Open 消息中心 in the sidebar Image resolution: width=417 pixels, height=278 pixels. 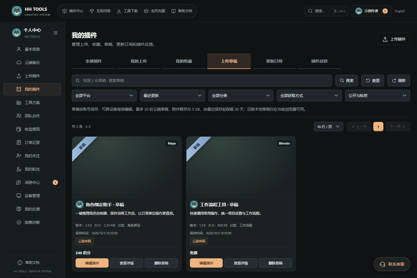32,182
